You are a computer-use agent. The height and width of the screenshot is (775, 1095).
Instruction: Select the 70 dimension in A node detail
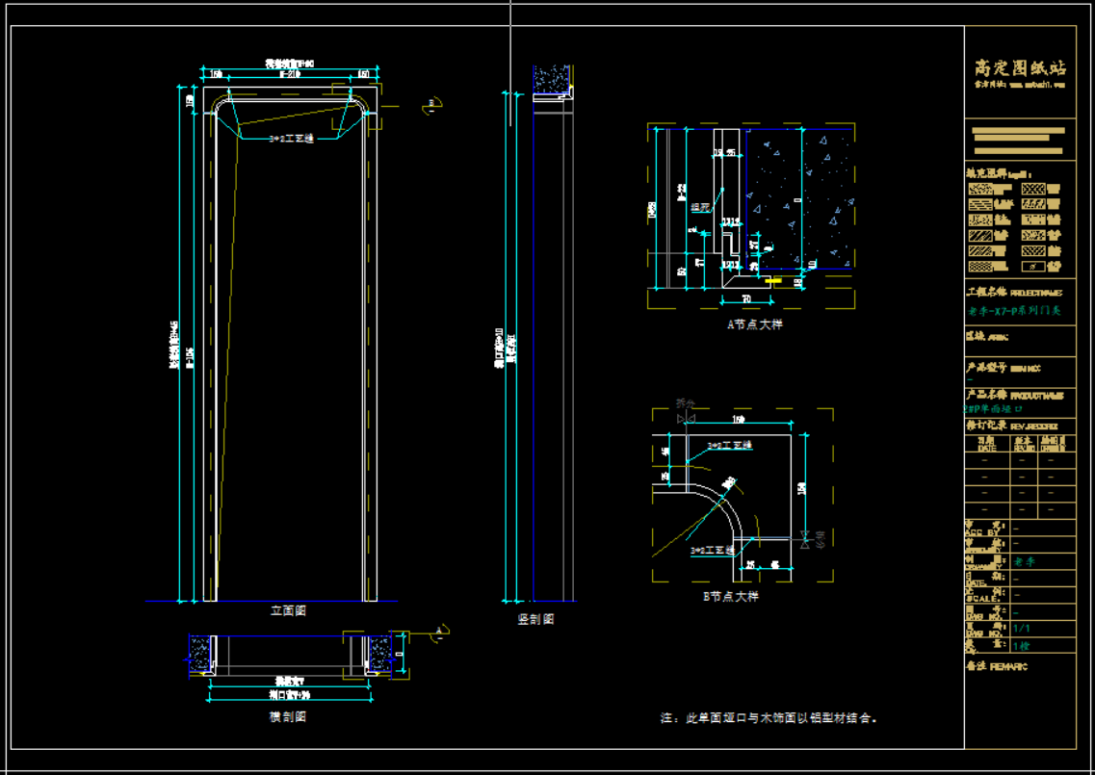pos(744,299)
